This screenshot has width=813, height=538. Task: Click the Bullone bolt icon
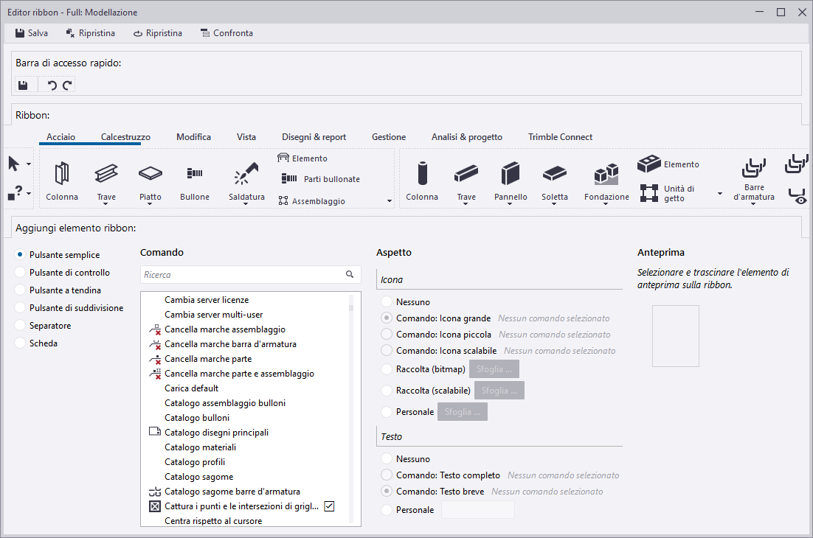195,174
